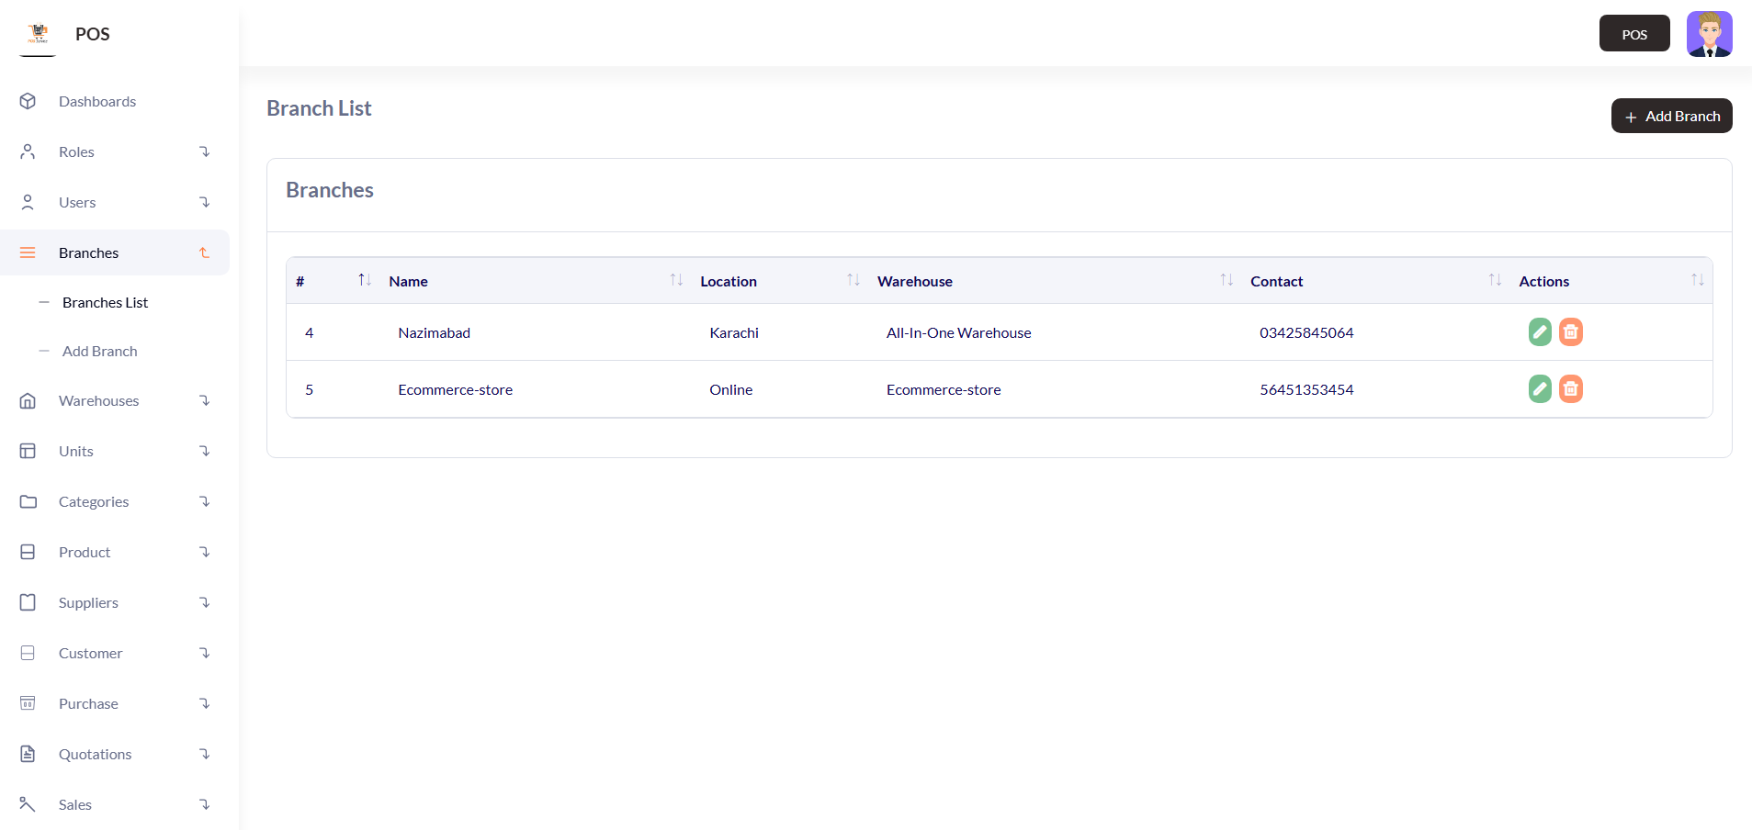Open the Dashboards menu item
Screen dimensions: 1752x830
[97, 102]
